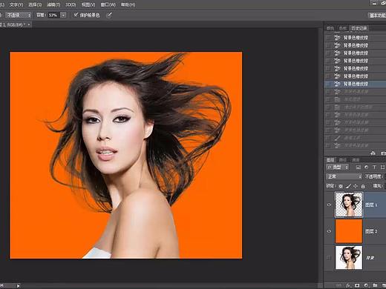The height and width of the screenshot is (289, 386).
Task: Click the background eraser icon of highlighted state
Action: coord(337,84)
